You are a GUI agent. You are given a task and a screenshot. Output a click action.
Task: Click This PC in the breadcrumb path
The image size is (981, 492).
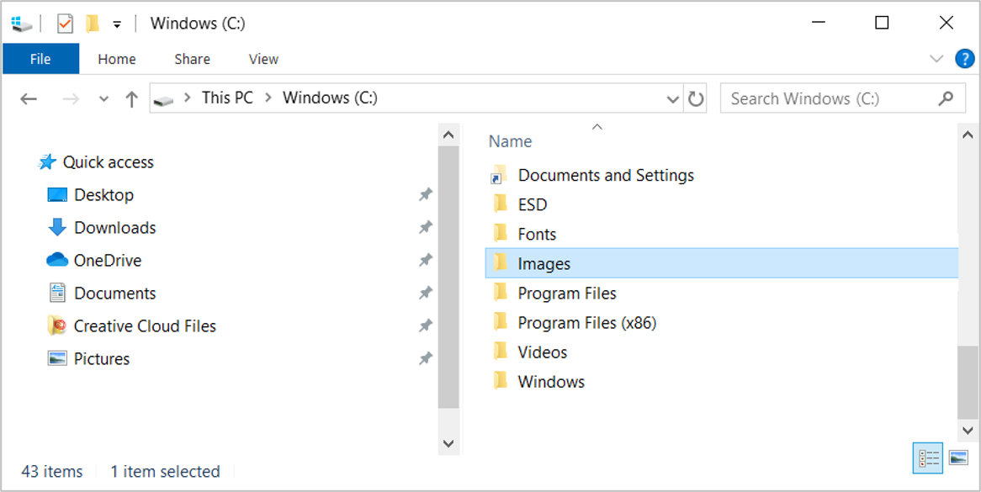tap(227, 98)
